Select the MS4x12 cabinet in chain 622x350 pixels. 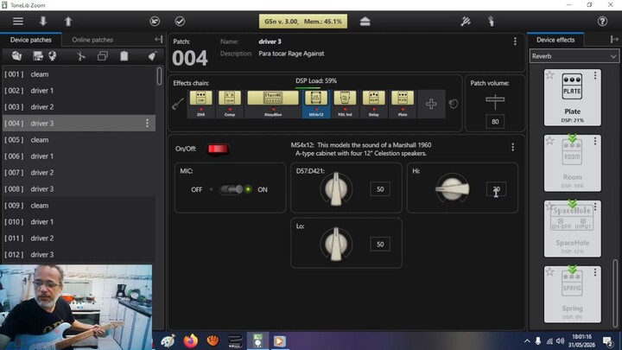tap(316, 104)
